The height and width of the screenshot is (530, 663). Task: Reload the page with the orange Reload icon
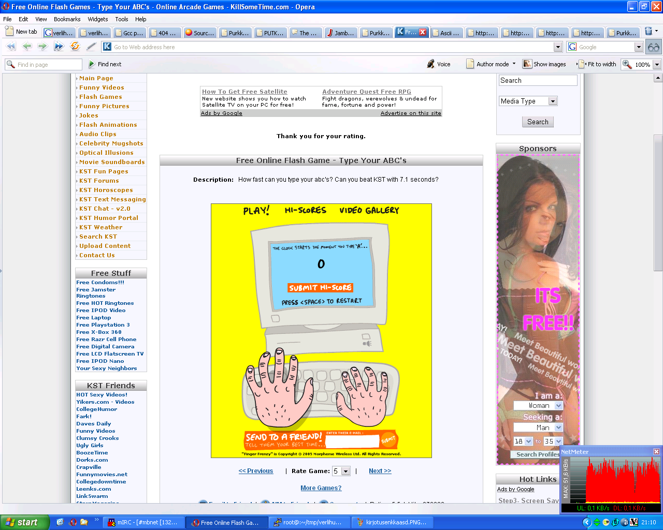(75, 47)
